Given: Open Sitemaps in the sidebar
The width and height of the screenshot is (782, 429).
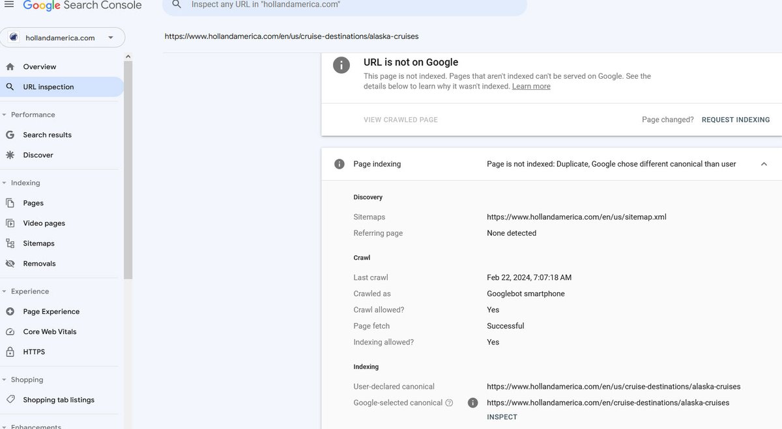Looking at the screenshot, I should (x=38, y=243).
